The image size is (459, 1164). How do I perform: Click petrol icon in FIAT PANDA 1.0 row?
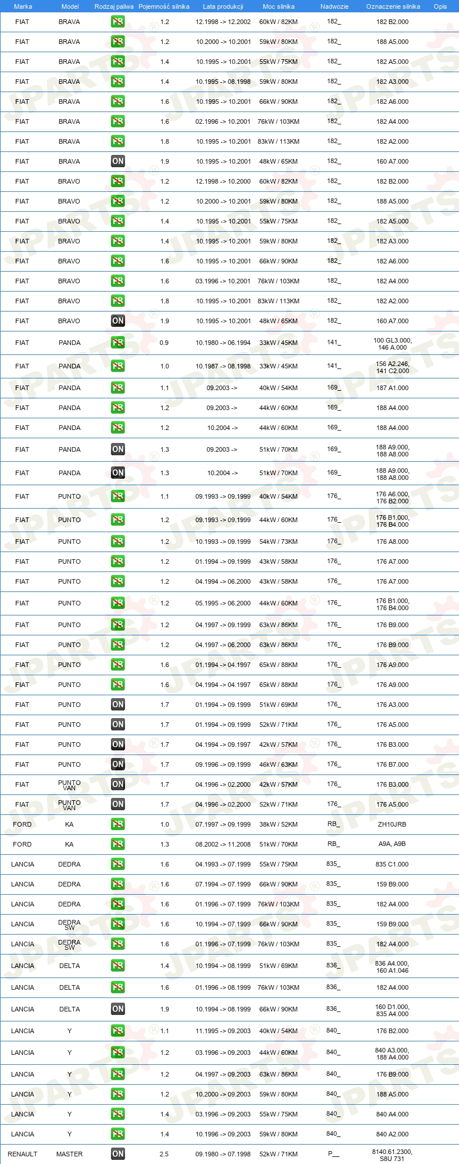[x=118, y=366]
